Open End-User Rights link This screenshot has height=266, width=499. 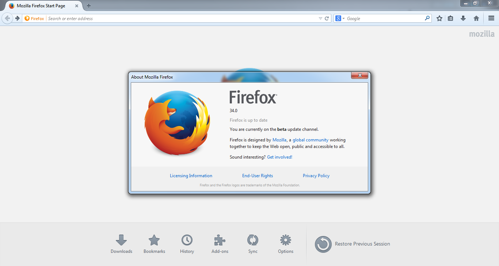(x=258, y=176)
